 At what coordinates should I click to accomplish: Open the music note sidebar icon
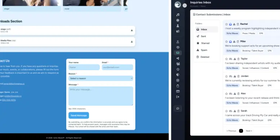178,15
